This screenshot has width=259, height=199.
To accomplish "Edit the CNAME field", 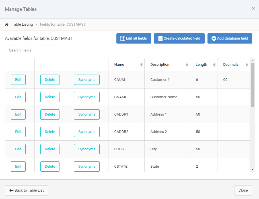I will click(x=18, y=97).
